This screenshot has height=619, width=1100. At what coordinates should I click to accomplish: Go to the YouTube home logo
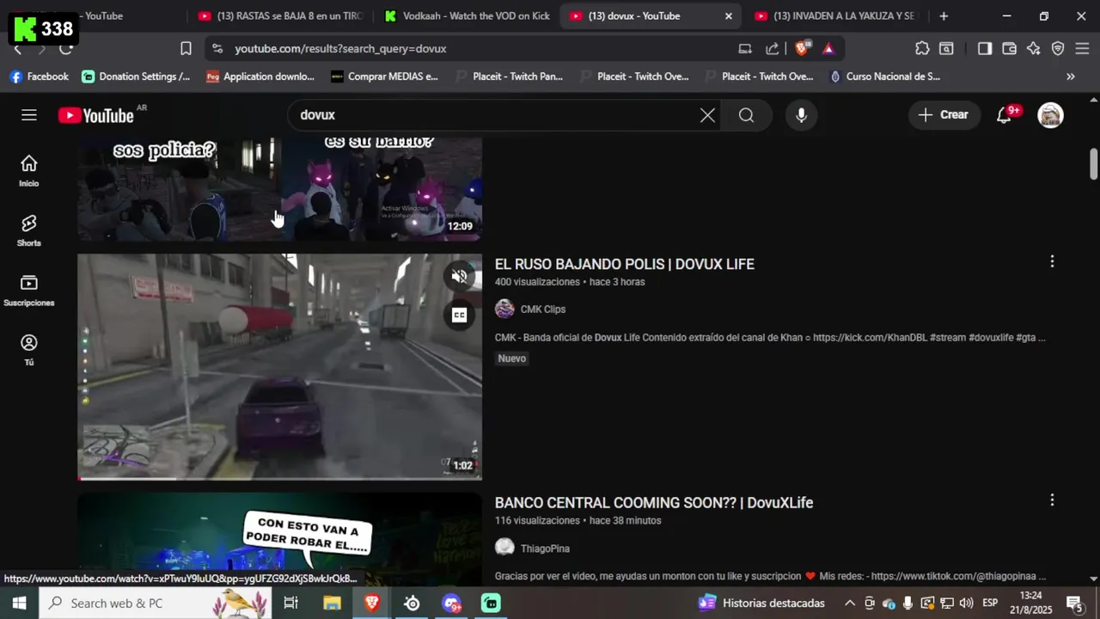[96, 115]
